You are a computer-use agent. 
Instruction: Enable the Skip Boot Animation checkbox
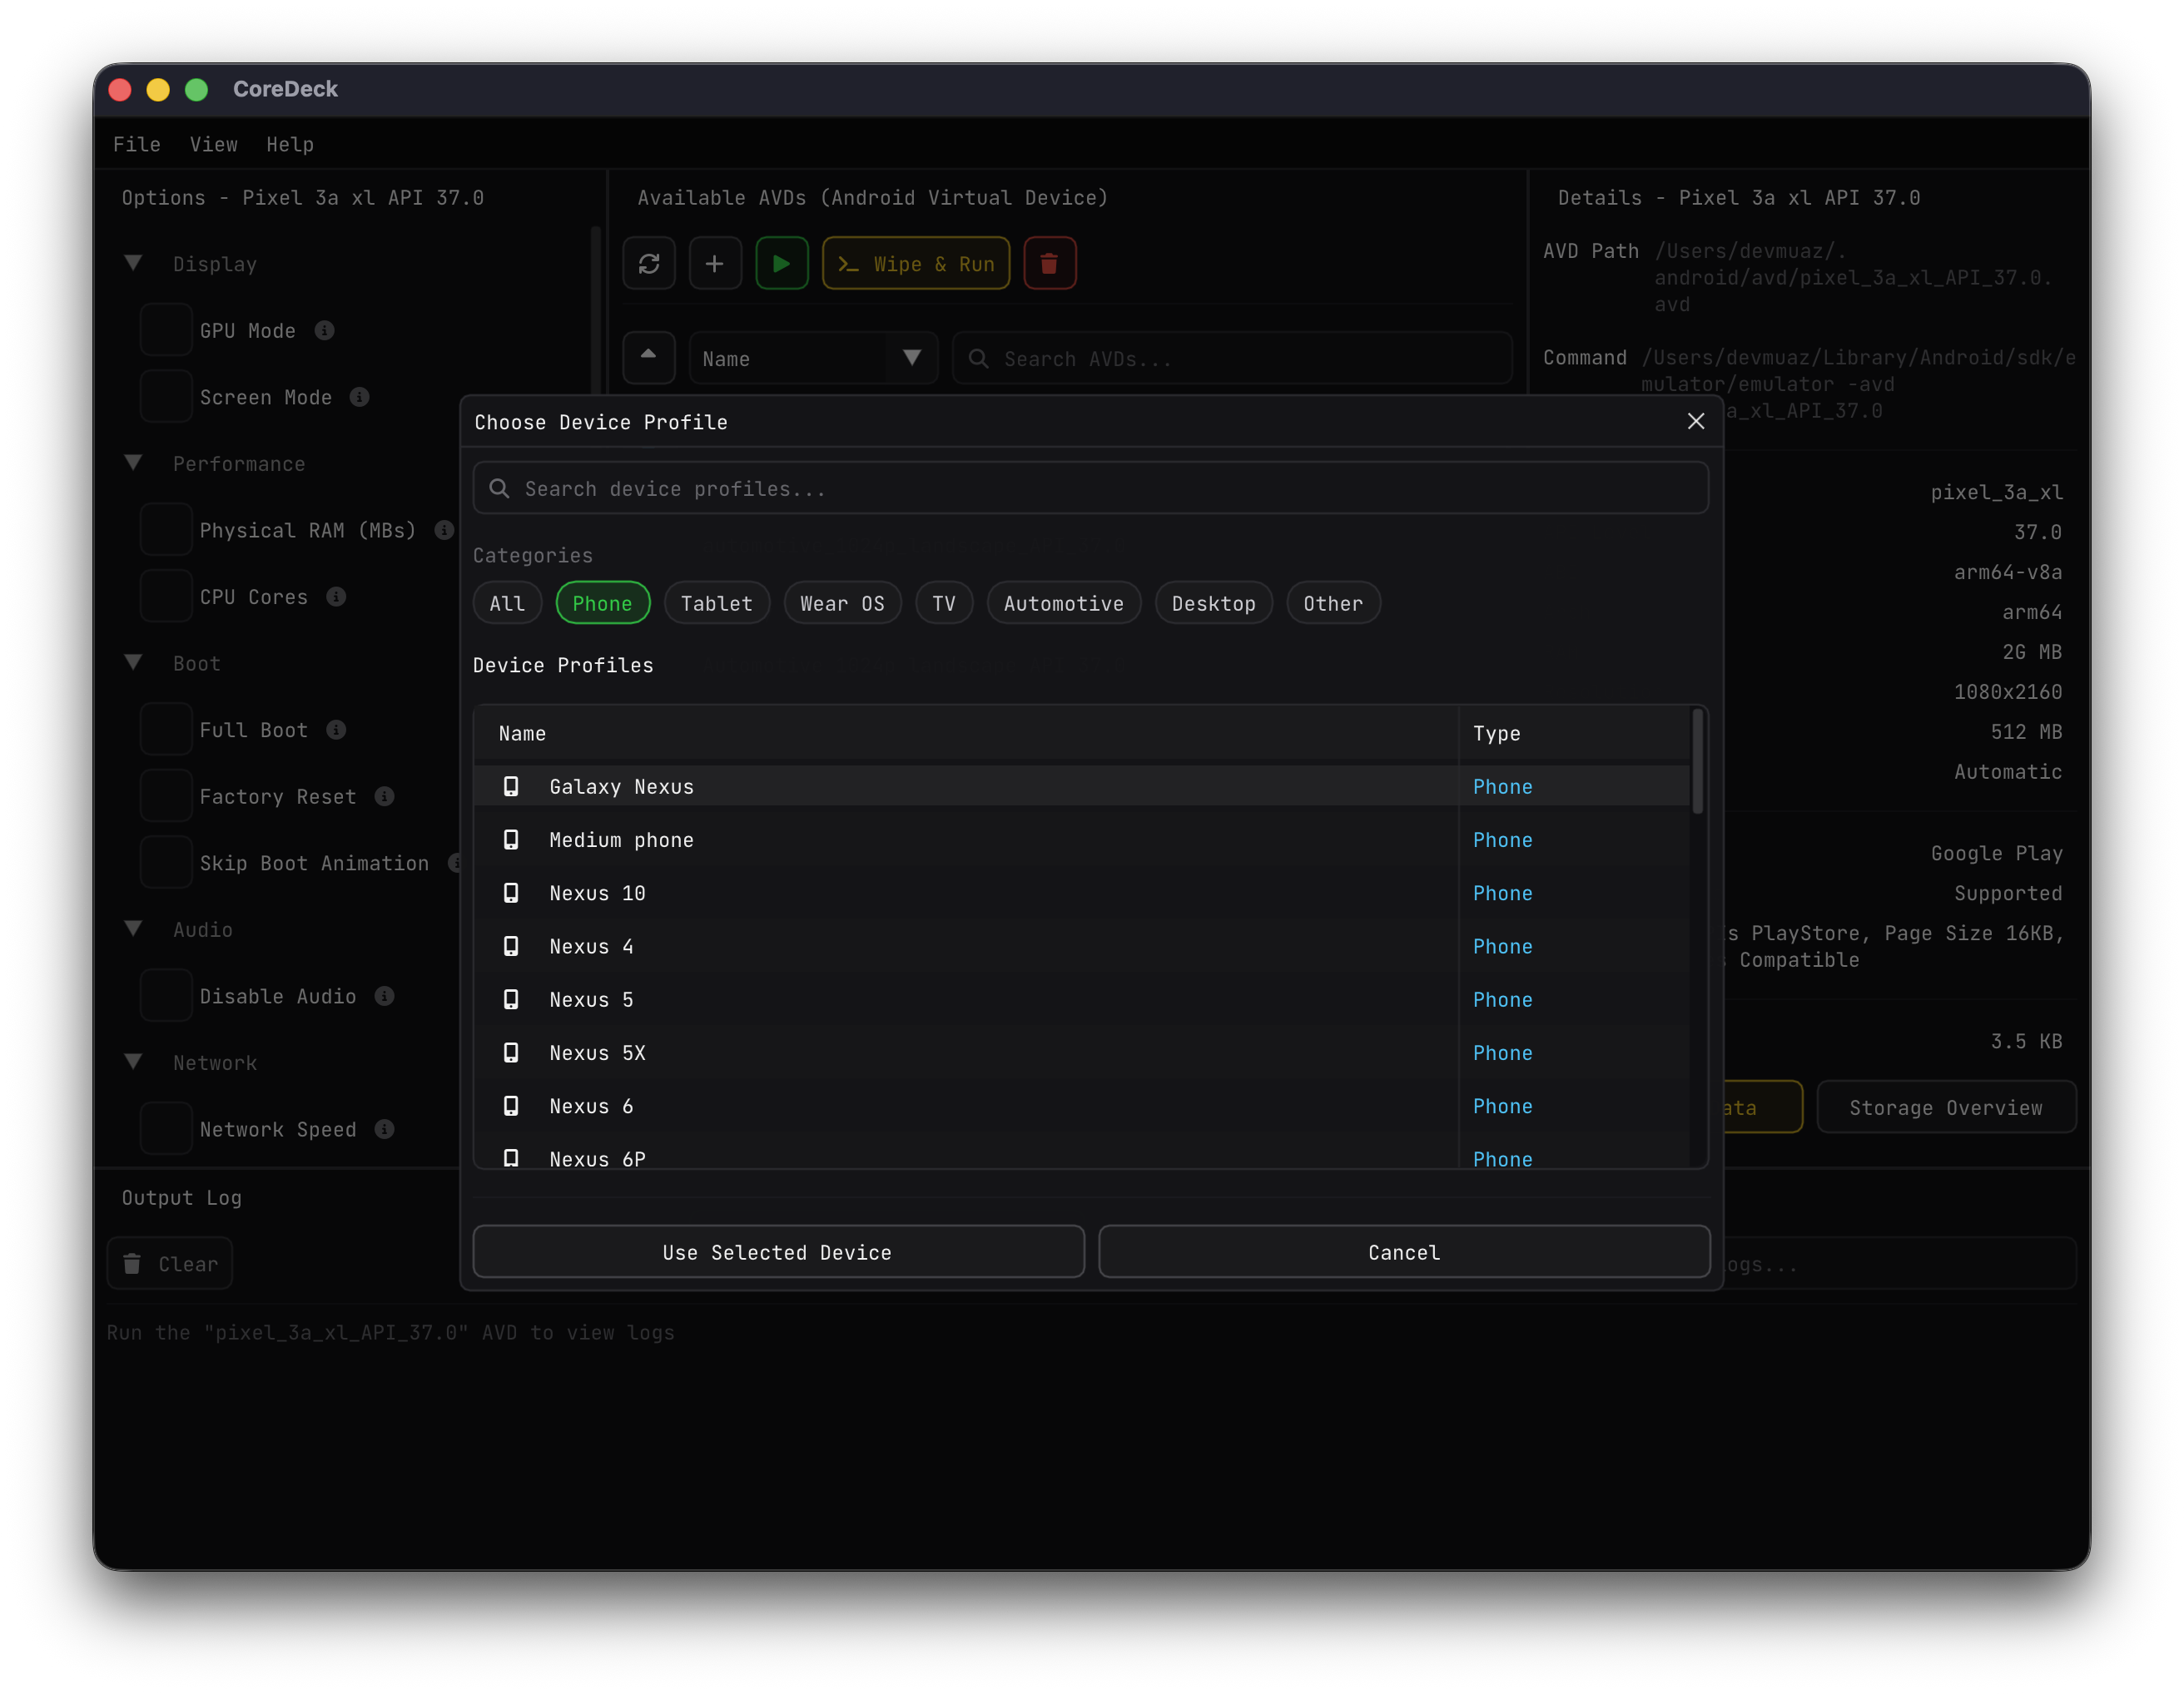(166, 863)
